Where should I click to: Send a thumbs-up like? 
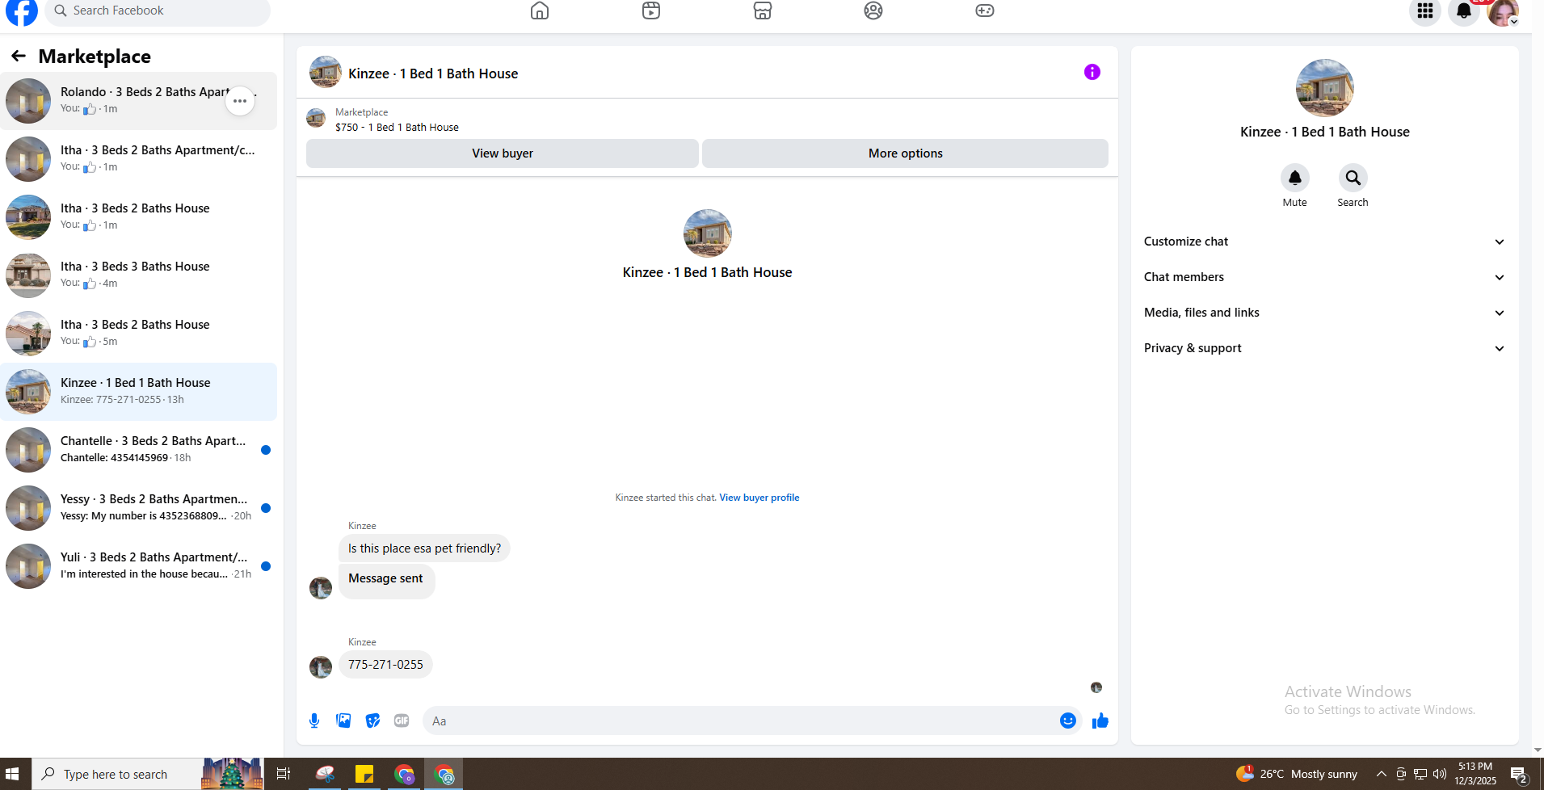click(x=1100, y=721)
